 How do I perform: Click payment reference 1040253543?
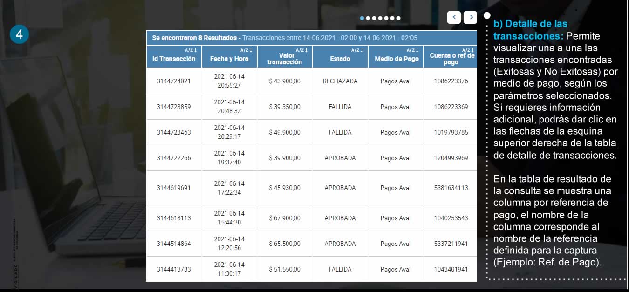451,218
